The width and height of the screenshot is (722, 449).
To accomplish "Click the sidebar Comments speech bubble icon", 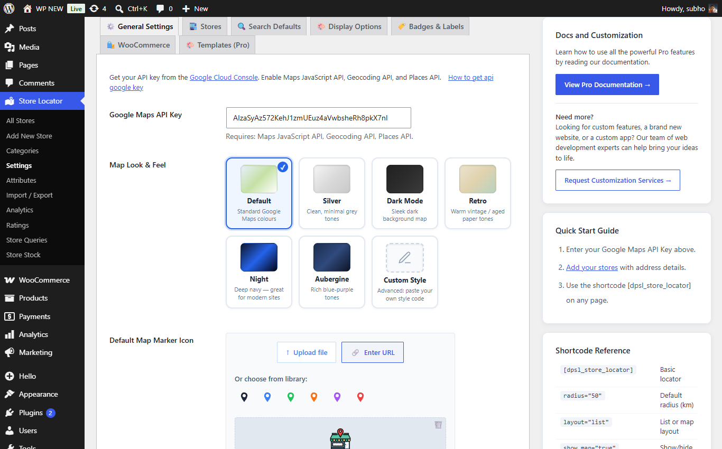I will [10, 83].
